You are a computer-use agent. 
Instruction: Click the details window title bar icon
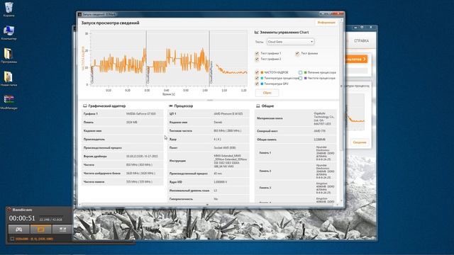pos(79,14)
